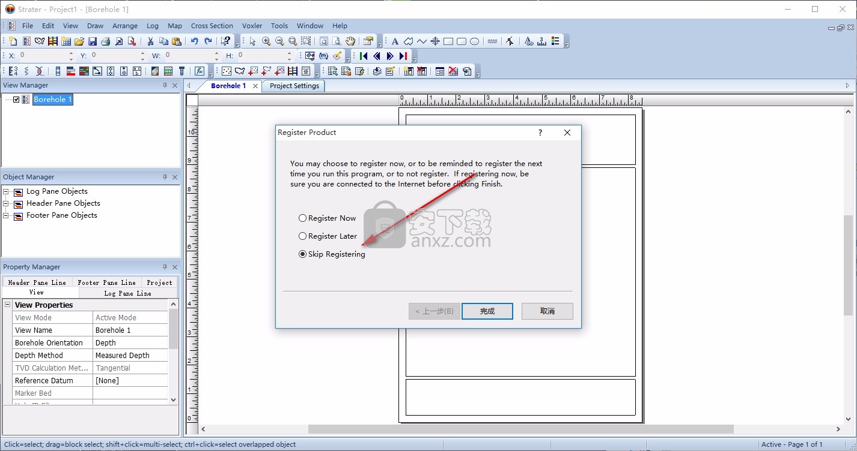Collapse the Footer Pane Objects node
Viewport: 857px width, 451px height.
tap(6, 215)
